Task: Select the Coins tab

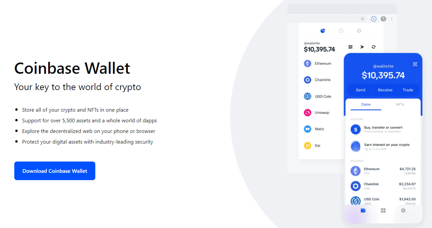Action: (x=366, y=104)
